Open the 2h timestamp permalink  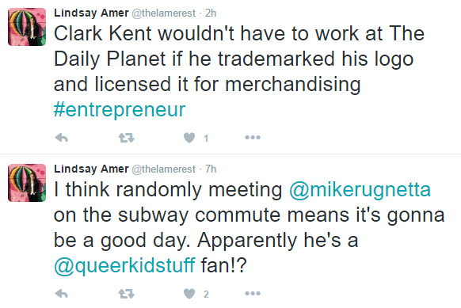point(211,13)
